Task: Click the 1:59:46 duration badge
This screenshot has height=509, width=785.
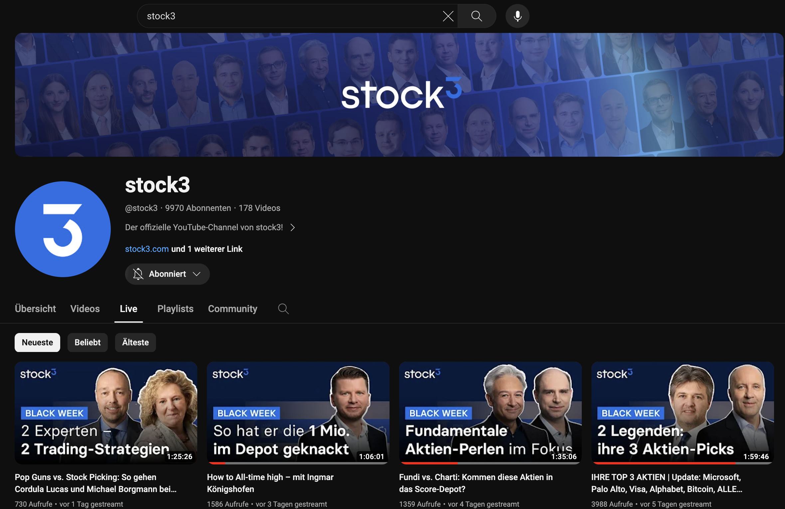Action: click(756, 456)
